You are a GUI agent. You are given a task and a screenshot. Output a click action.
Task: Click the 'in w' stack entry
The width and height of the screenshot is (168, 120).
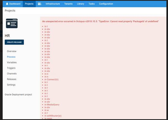[x=47, y=110]
